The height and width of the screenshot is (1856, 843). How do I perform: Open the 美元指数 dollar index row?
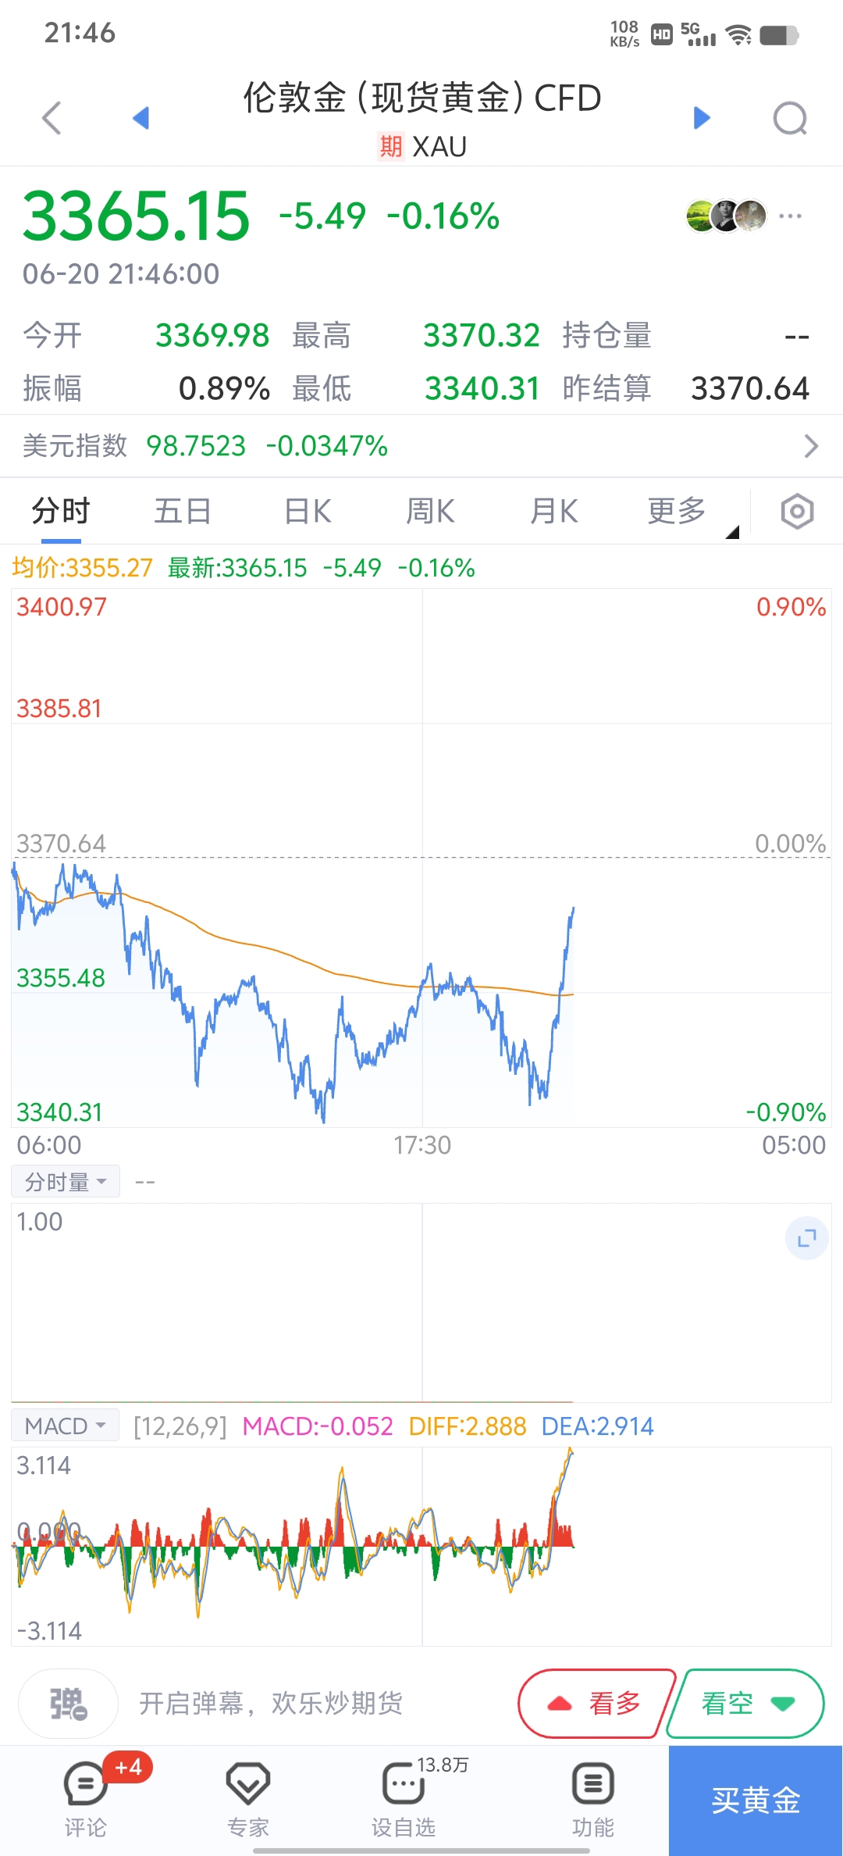[x=421, y=446]
